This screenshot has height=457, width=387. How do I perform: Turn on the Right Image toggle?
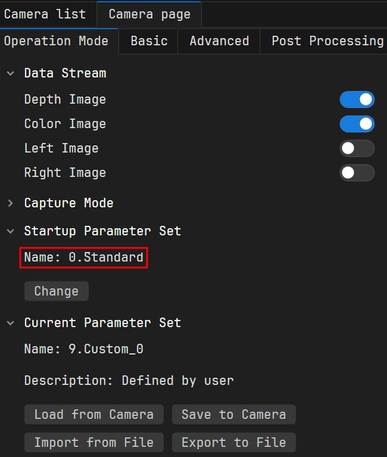click(357, 173)
